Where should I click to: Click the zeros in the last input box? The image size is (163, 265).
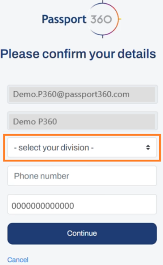43,206
